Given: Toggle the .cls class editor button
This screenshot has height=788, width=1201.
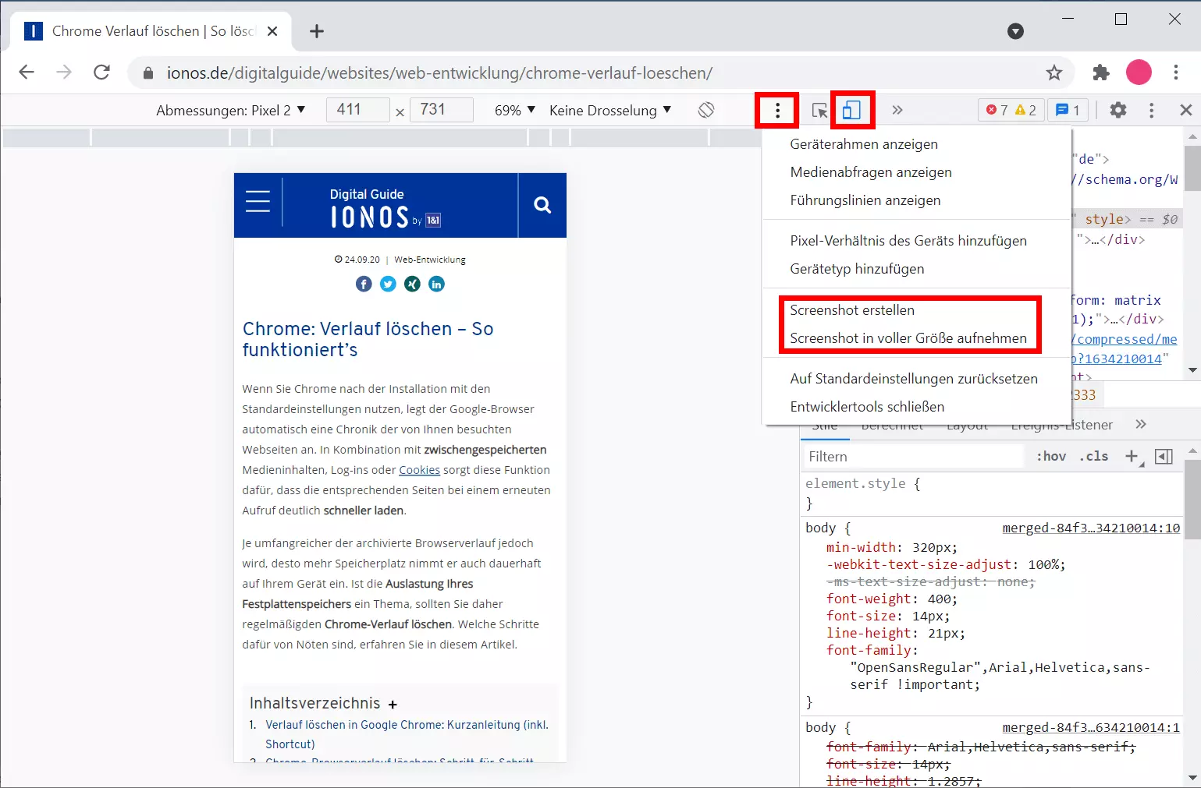Looking at the screenshot, I should click(1094, 457).
